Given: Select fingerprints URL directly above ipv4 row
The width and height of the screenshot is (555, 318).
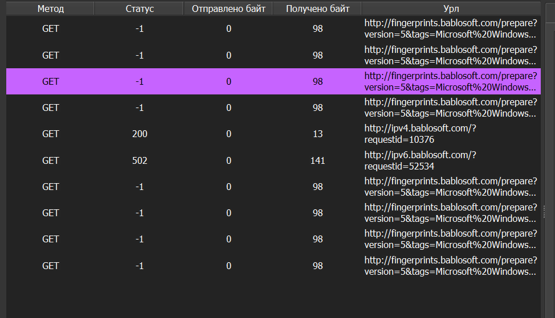Looking at the screenshot, I should [451, 108].
